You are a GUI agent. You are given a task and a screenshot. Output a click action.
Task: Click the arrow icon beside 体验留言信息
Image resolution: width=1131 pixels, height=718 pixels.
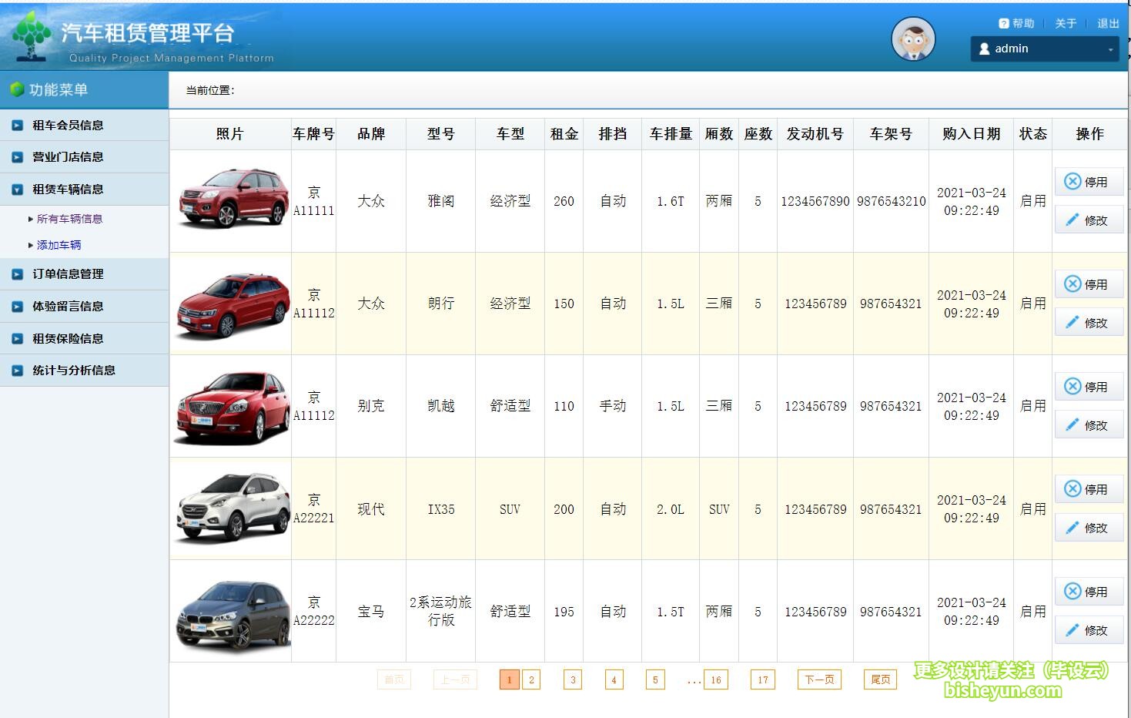pos(17,307)
